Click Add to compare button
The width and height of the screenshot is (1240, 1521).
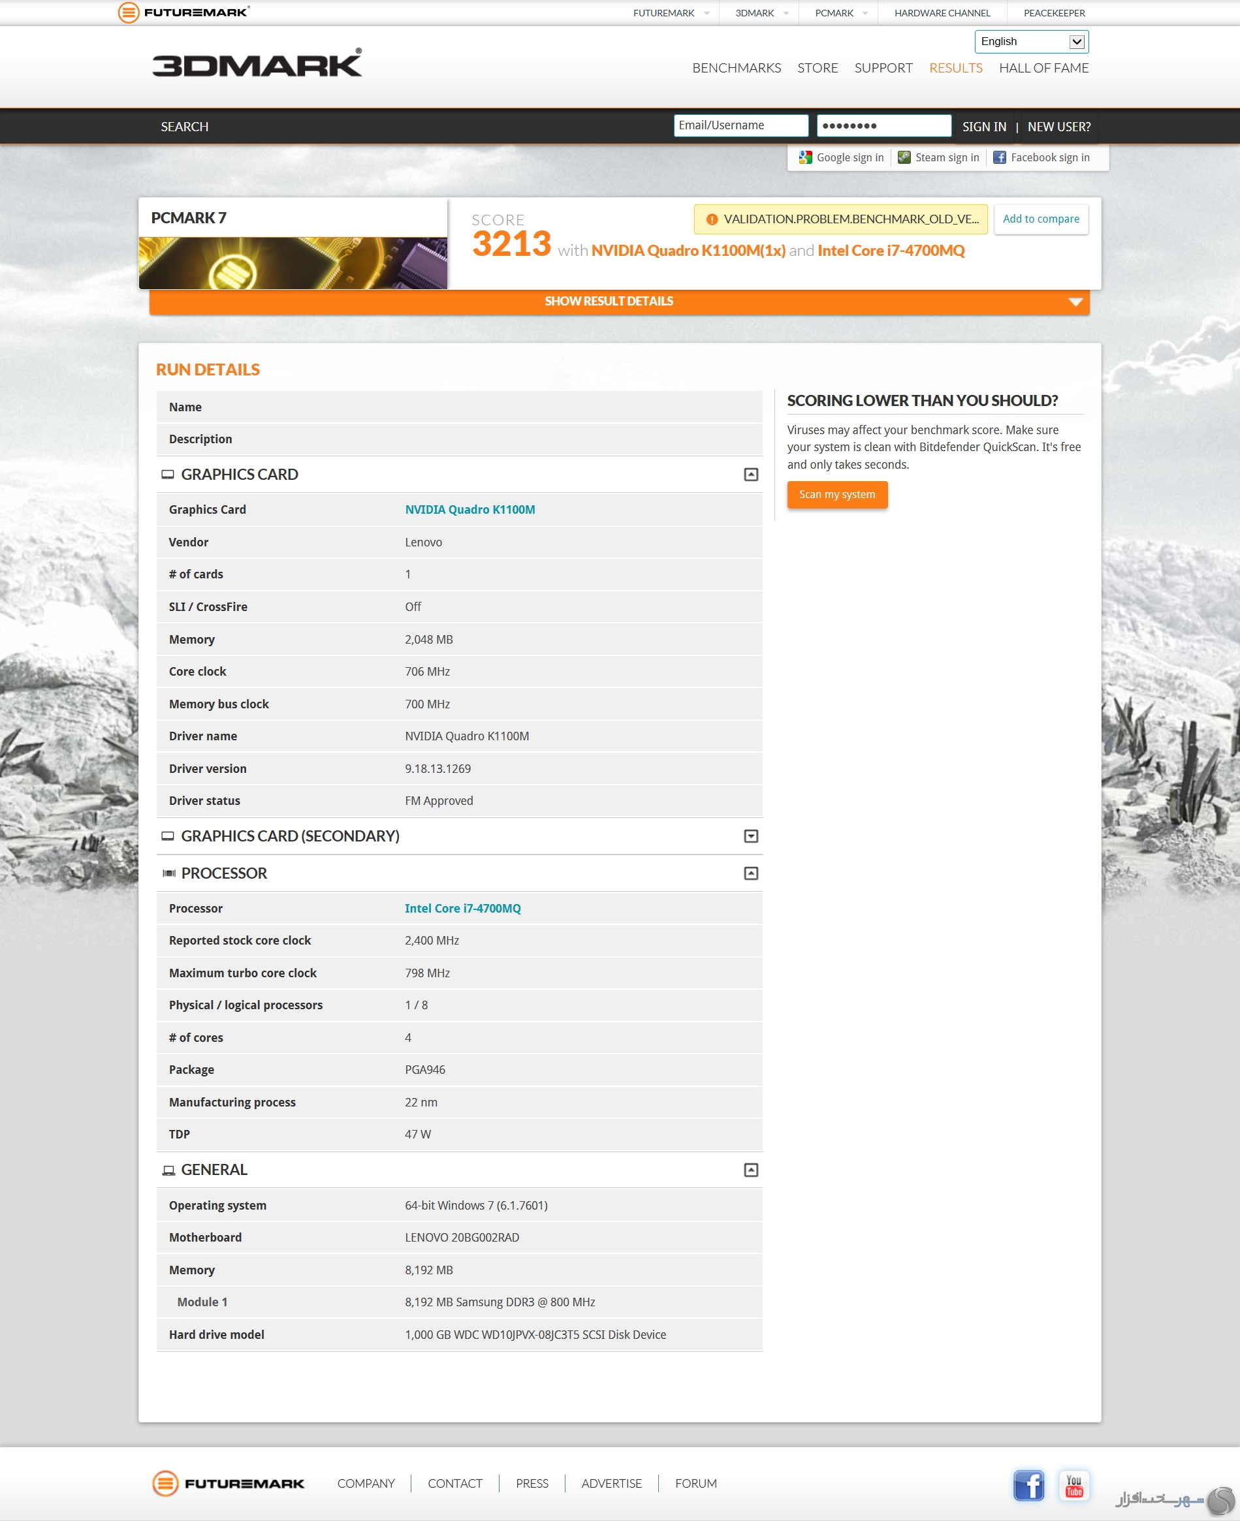pyautogui.click(x=1041, y=219)
